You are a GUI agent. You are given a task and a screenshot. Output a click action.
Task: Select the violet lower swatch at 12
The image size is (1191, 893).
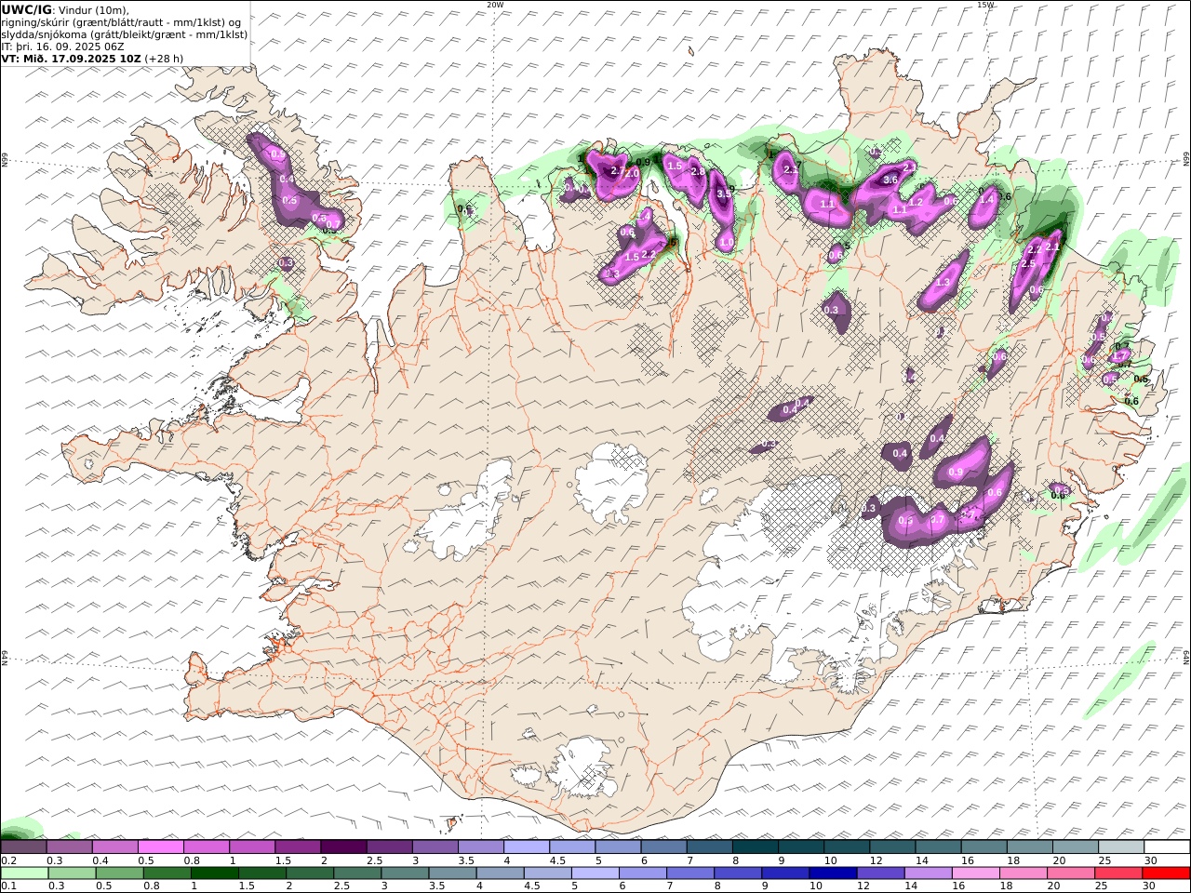(x=879, y=873)
